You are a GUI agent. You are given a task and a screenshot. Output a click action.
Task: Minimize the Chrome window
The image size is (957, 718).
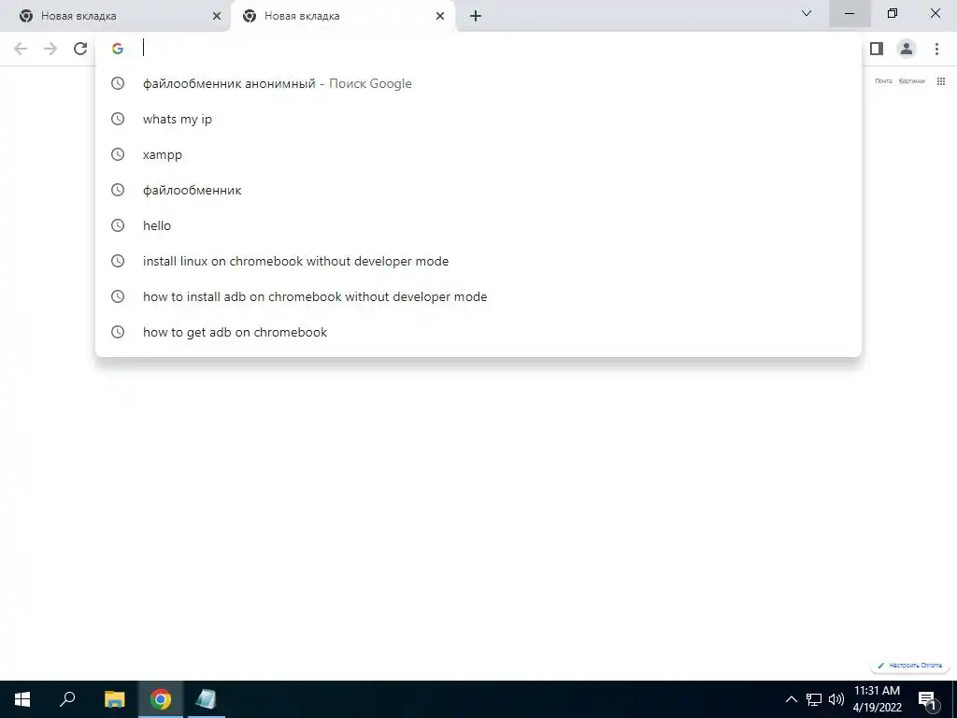[850, 13]
